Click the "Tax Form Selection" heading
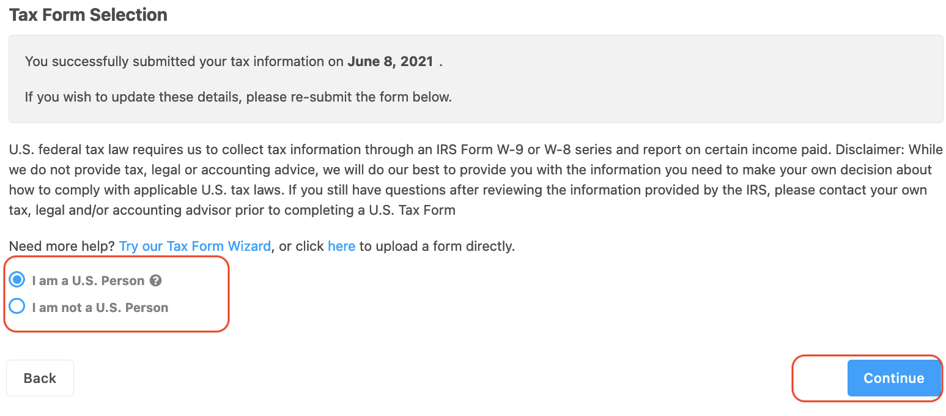The height and width of the screenshot is (416, 946). pos(88,15)
